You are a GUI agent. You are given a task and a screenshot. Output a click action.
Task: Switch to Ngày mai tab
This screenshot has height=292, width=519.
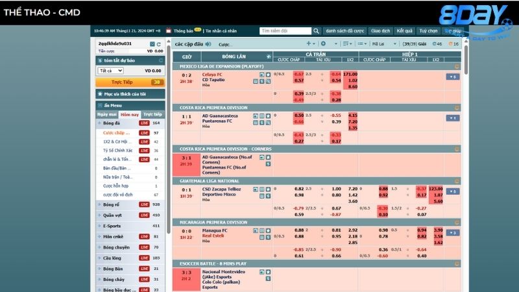[107, 114]
